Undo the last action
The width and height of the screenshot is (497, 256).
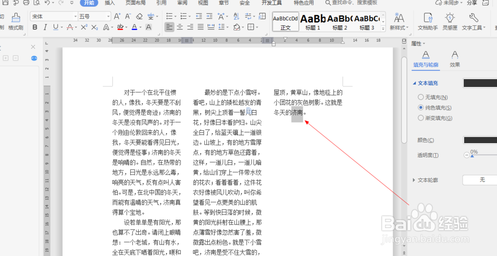pyautogui.click(x=47, y=3)
